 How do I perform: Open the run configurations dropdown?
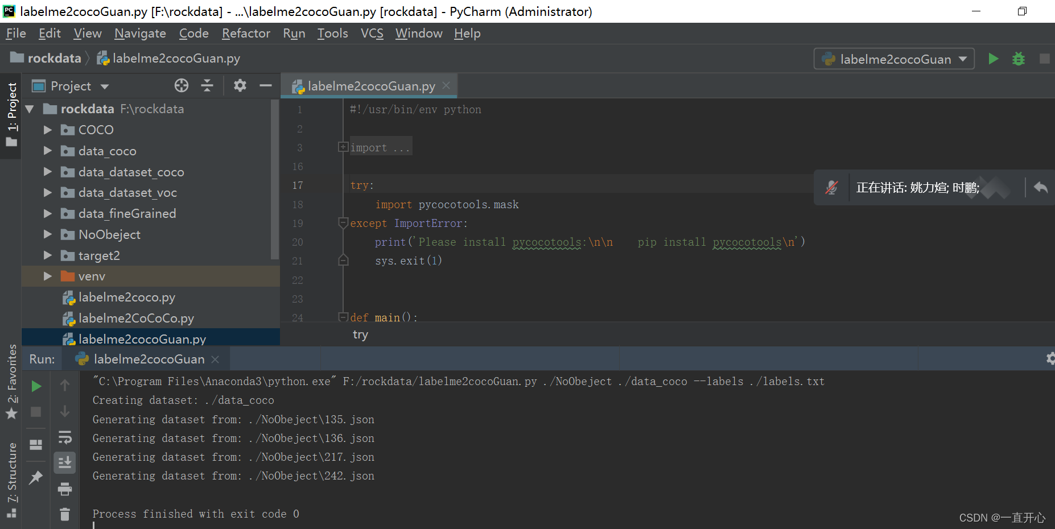pos(962,59)
